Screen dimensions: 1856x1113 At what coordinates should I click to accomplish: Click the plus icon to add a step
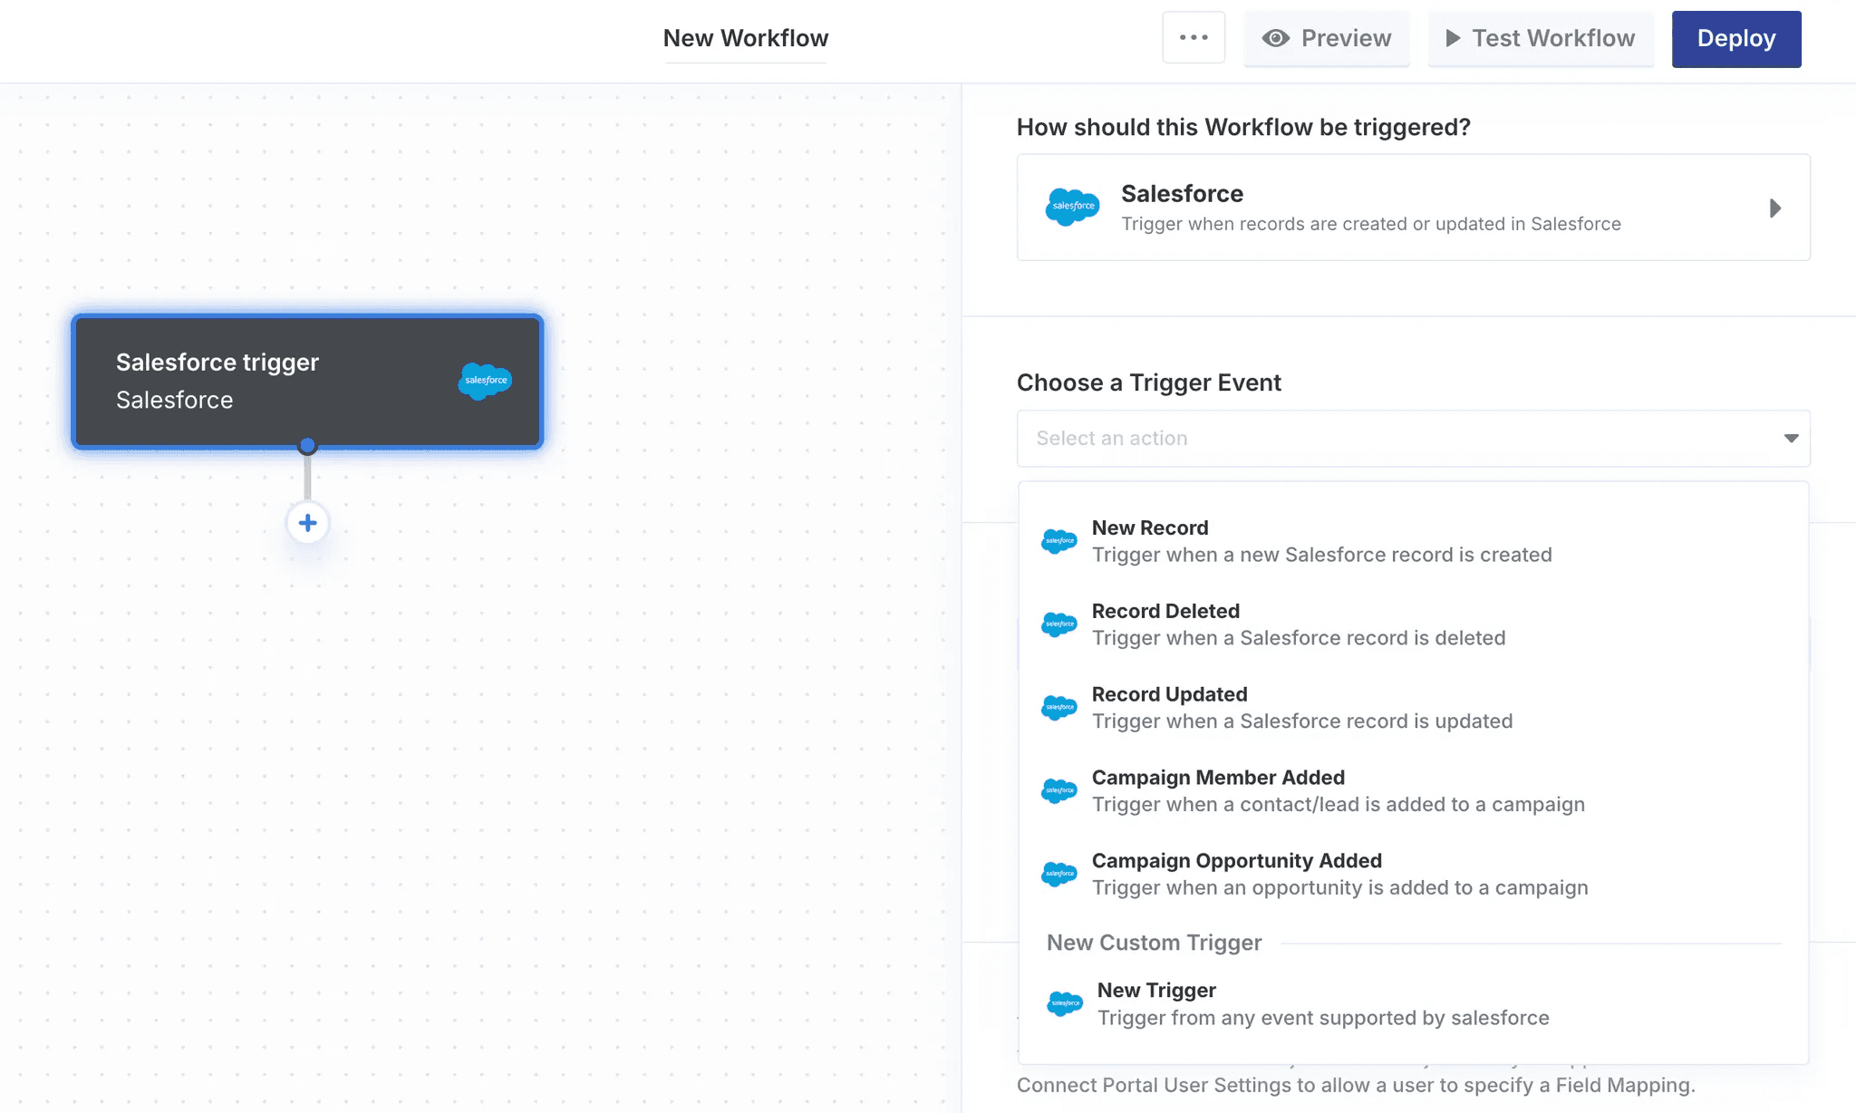(307, 523)
